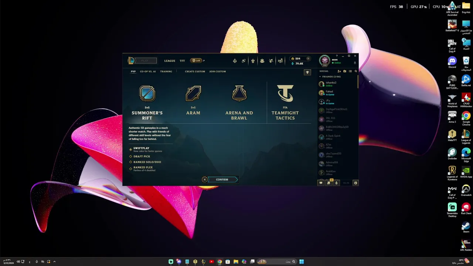Open the Loot chest icon in the top bar

[262, 61]
